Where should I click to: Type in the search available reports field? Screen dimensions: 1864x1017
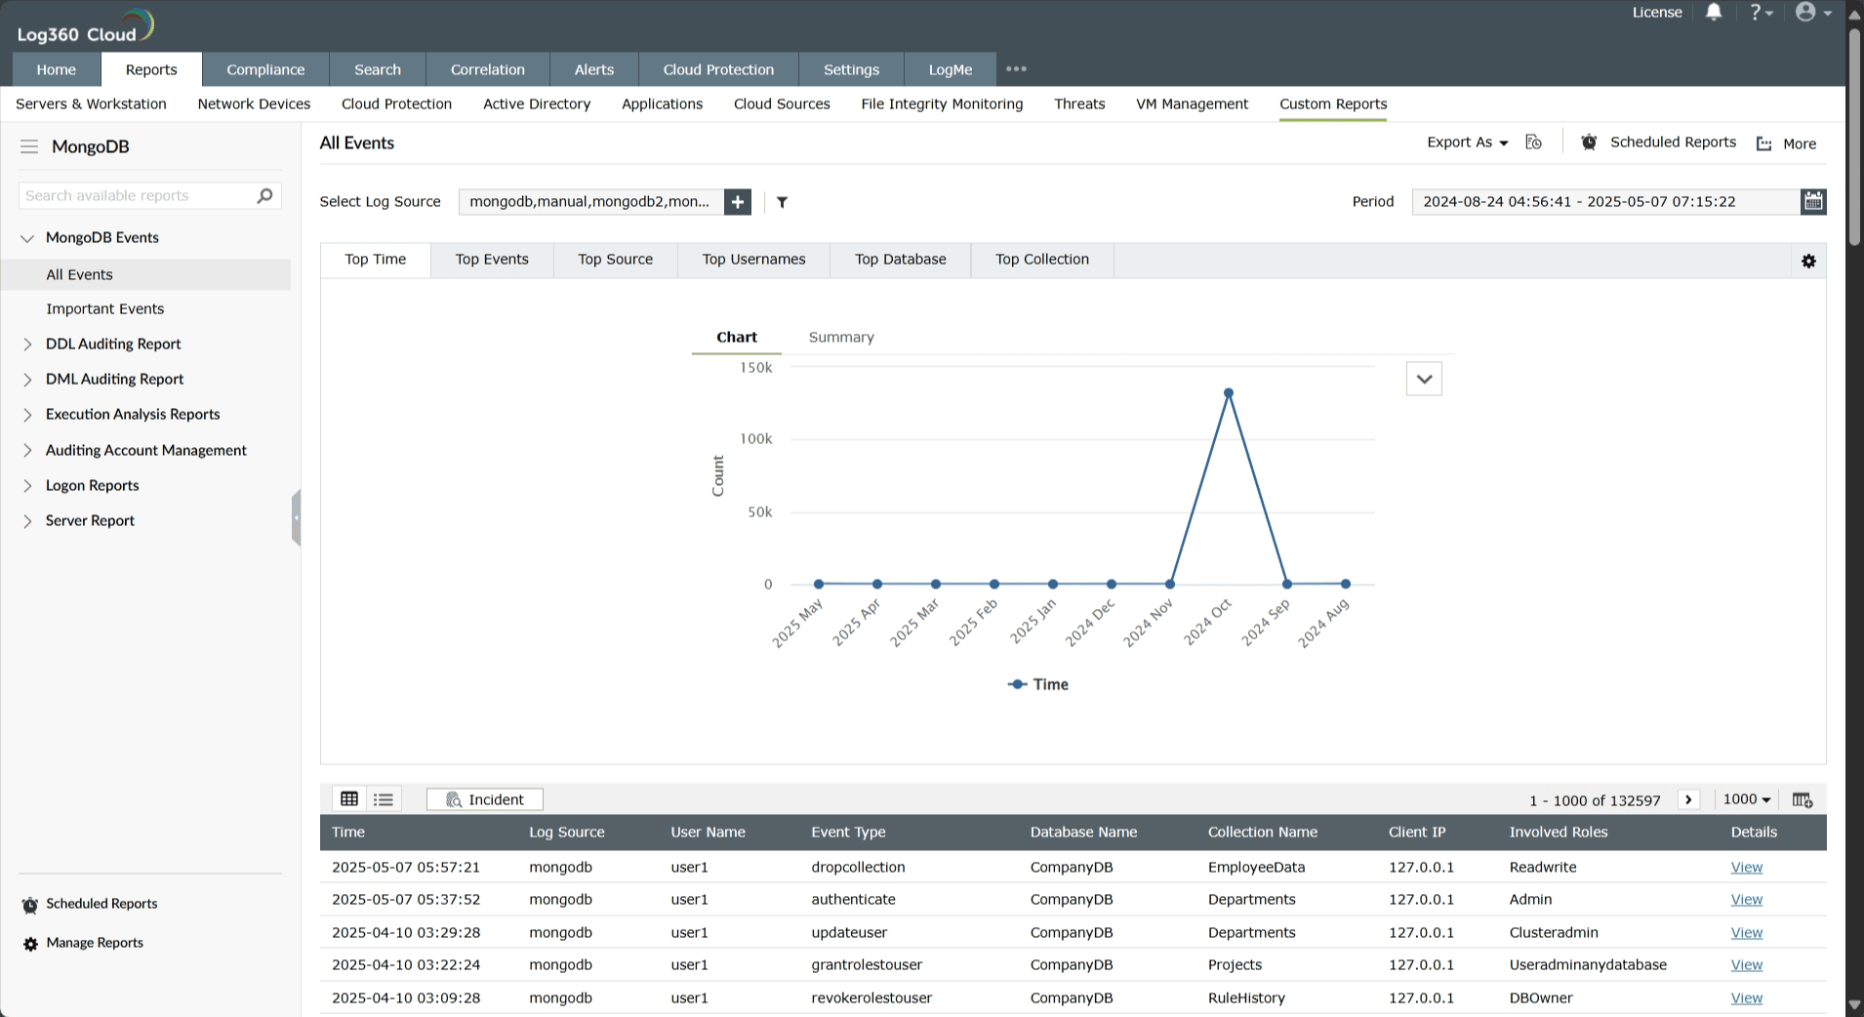point(137,195)
